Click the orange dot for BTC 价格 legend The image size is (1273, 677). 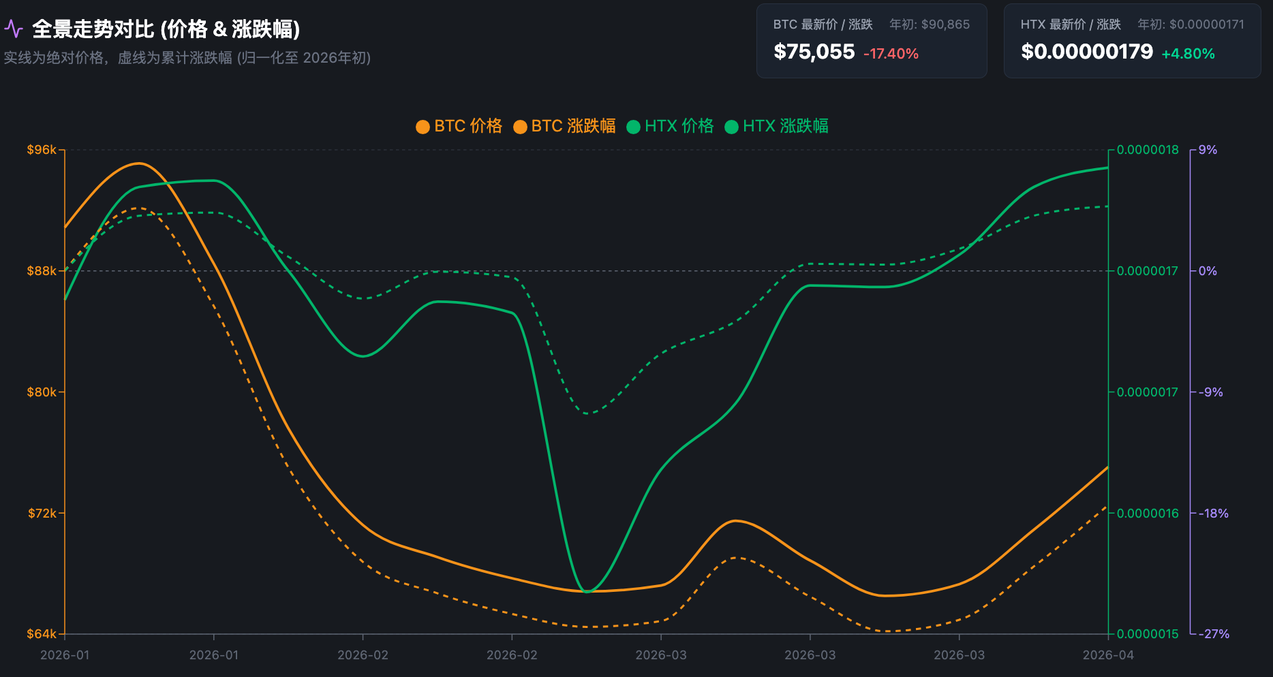(423, 127)
